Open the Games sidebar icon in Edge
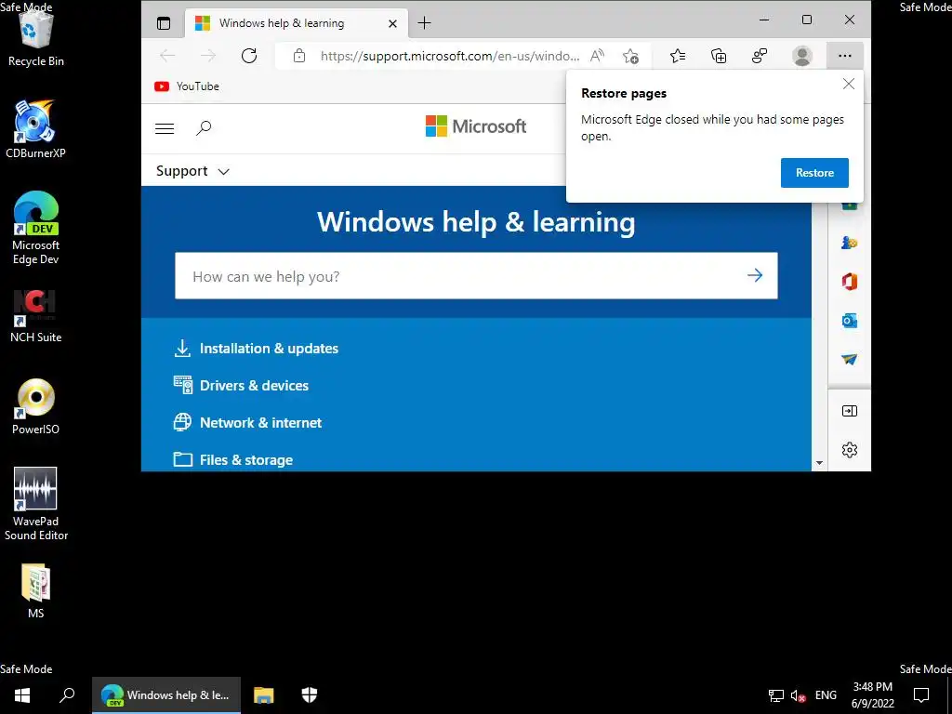 (849, 243)
